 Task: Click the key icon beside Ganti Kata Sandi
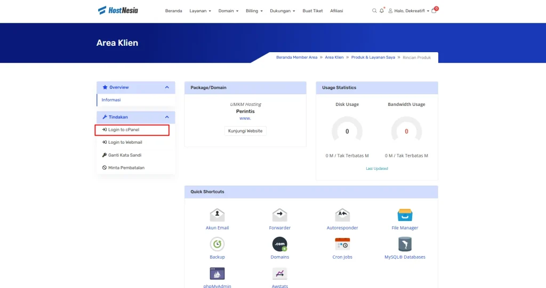(x=104, y=155)
